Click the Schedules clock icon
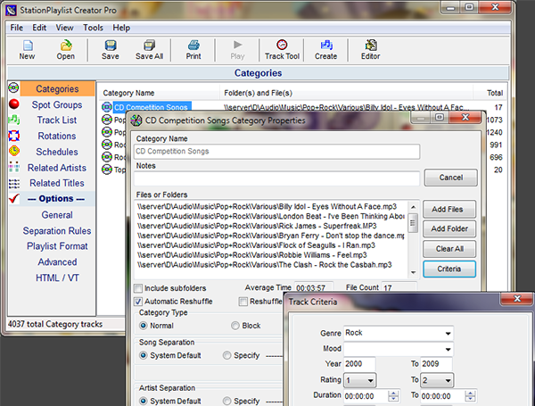The width and height of the screenshot is (535, 406). (x=14, y=151)
